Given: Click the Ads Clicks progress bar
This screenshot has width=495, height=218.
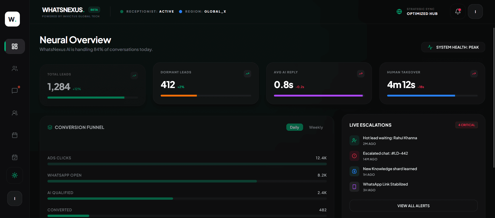Looking at the screenshot, I should [187, 164].
